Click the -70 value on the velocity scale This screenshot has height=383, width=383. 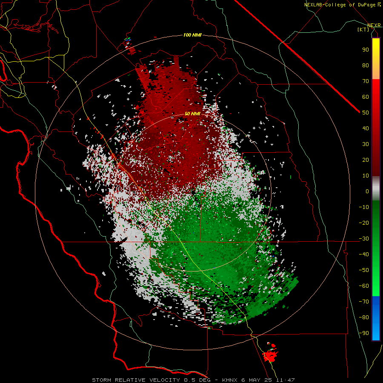[364, 302]
